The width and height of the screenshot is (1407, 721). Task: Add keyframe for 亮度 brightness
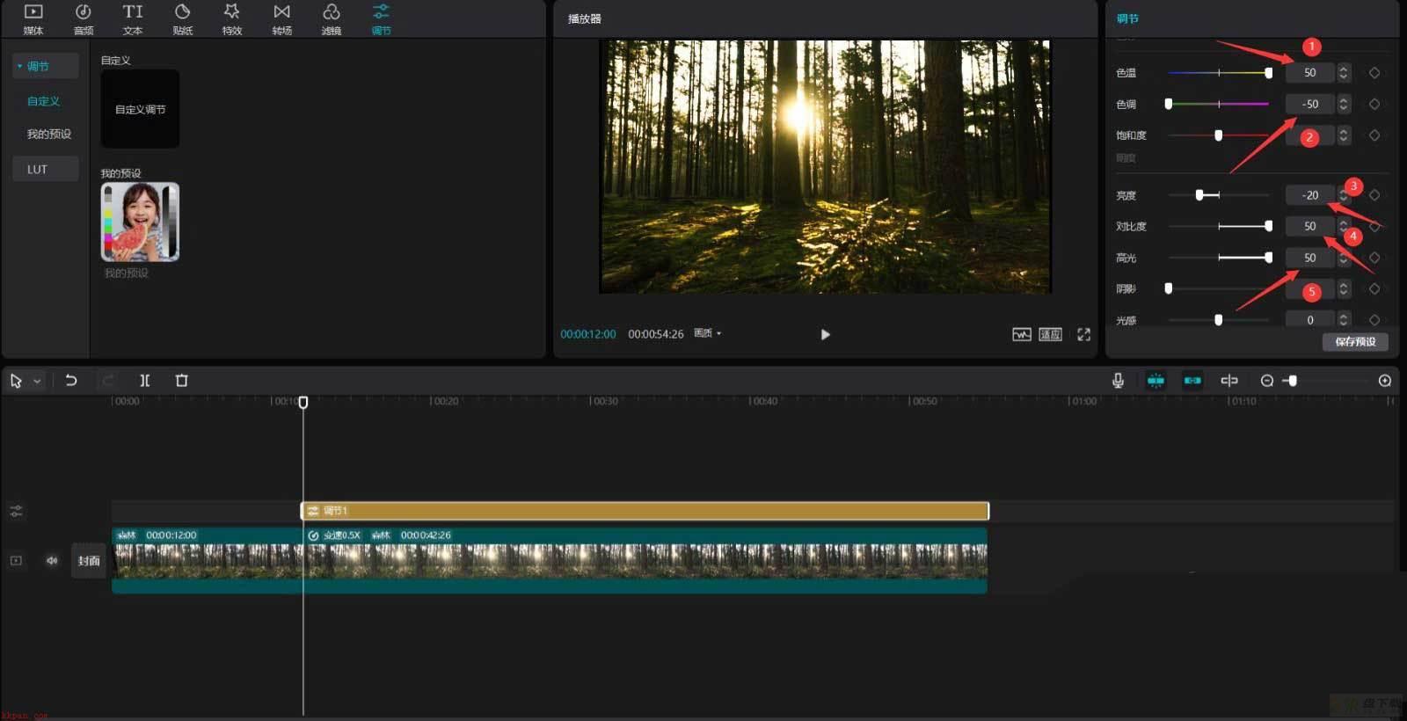pos(1374,195)
